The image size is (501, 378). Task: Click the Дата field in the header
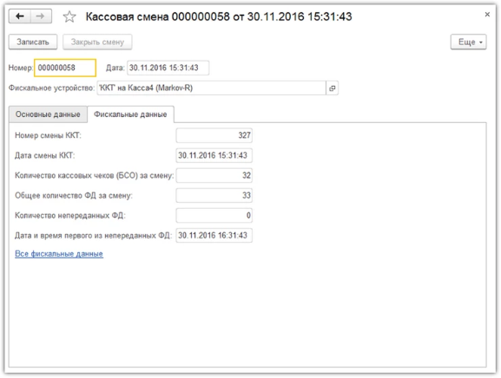pyautogui.click(x=168, y=68)
